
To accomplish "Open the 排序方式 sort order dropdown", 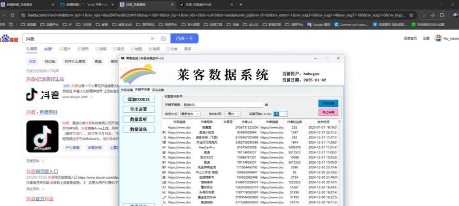I will 190,114.
